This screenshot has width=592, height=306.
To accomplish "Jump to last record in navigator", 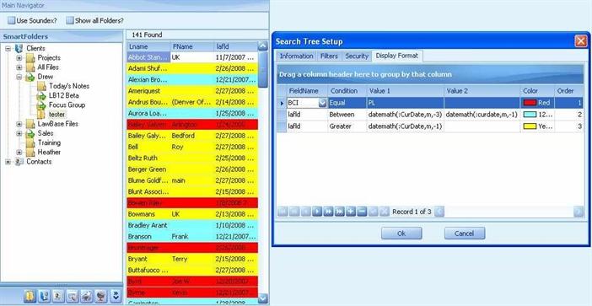I will pyautogui.click(x=339, y=212).
